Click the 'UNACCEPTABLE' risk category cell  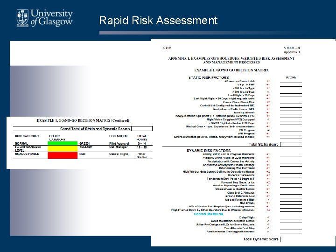(x=27, y=154)
